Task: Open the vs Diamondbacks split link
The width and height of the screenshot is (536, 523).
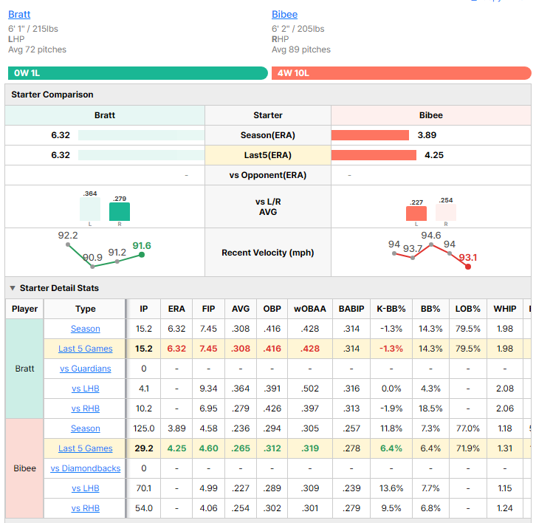Action: point(86,468)
